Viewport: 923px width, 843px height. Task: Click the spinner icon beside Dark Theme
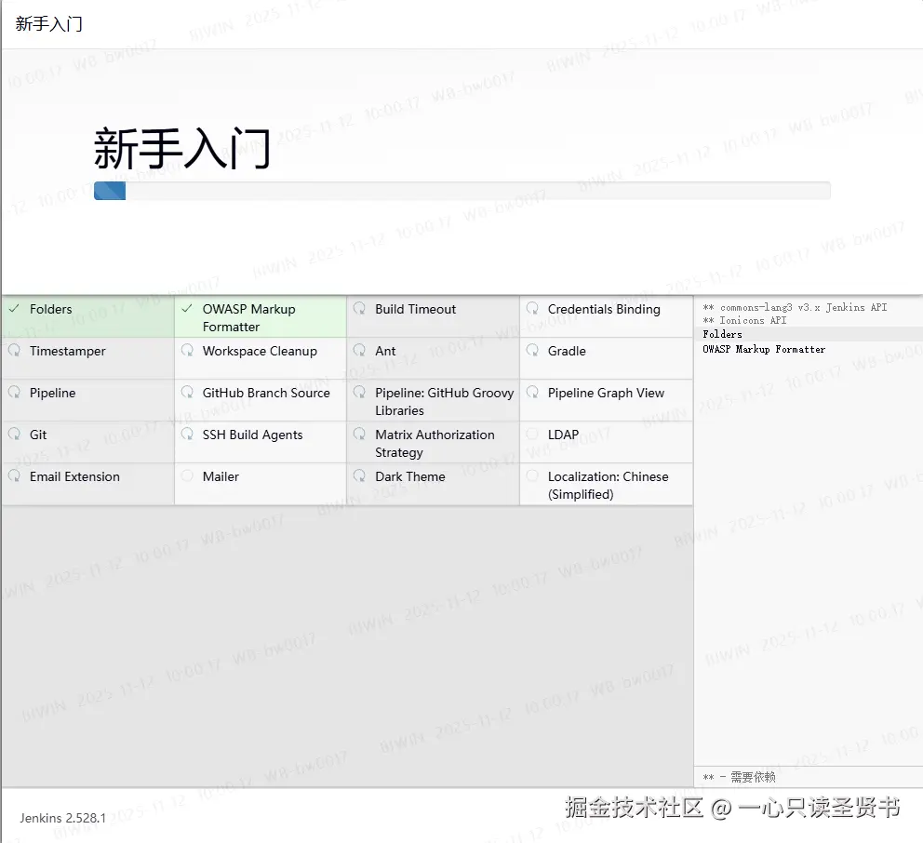(x=360, y=475)
